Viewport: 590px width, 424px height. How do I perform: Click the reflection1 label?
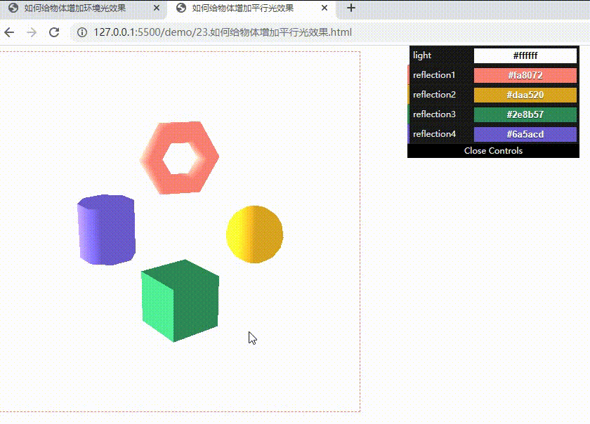point(434,75)
